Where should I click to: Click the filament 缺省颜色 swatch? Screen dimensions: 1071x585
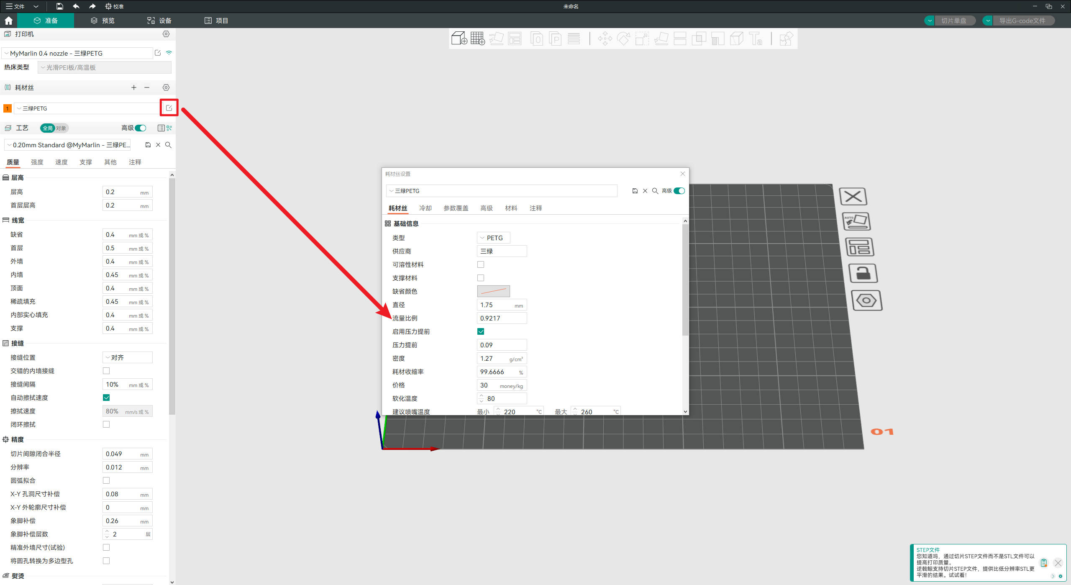point(494,291)
